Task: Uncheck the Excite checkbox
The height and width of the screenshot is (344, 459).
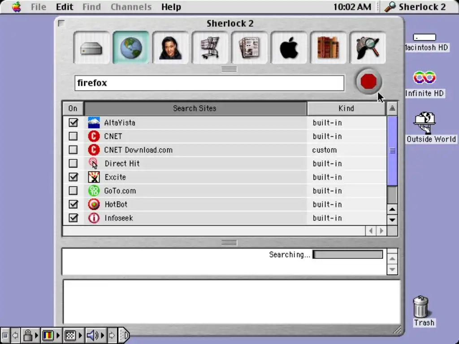Action: click(x=73, y=177)
